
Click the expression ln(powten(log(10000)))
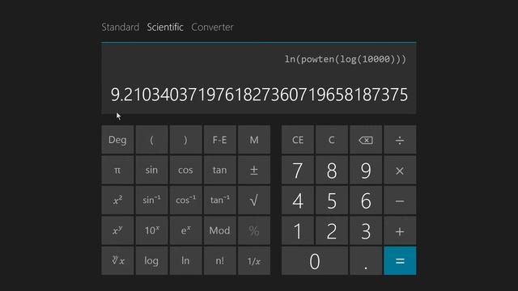click(x=346, y=59)
